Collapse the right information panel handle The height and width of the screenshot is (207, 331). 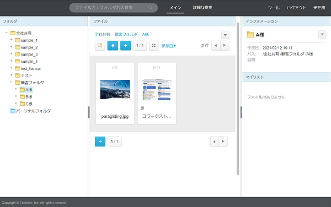[241, 112]
